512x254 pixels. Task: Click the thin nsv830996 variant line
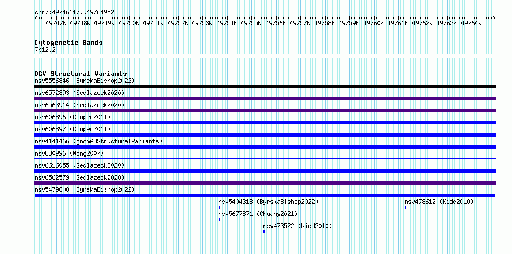point(265,158)
